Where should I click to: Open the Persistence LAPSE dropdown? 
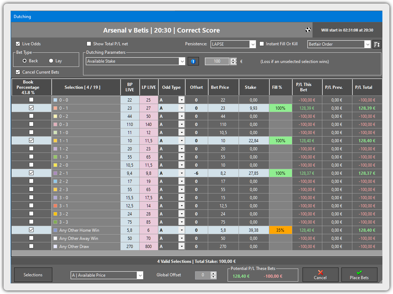pyautogui.click(x=253, y=44)
